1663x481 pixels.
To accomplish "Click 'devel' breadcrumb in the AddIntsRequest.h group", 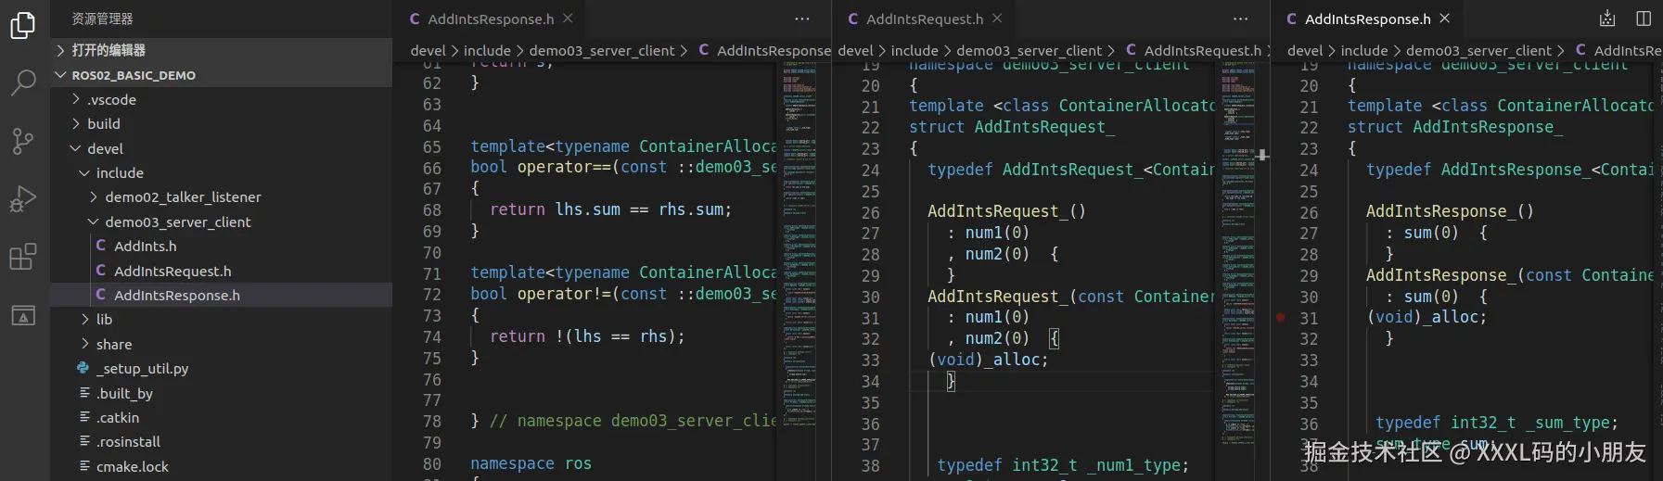I will (855, 50).
